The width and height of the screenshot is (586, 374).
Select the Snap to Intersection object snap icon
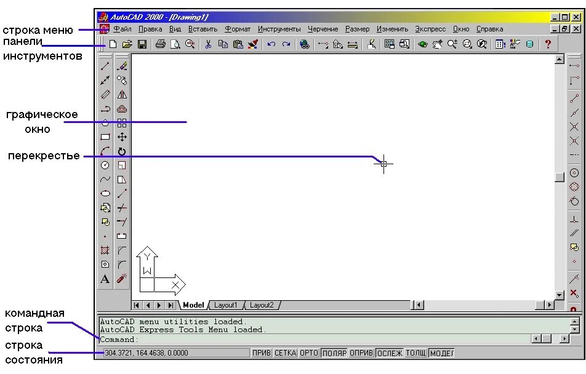(574, 127)
